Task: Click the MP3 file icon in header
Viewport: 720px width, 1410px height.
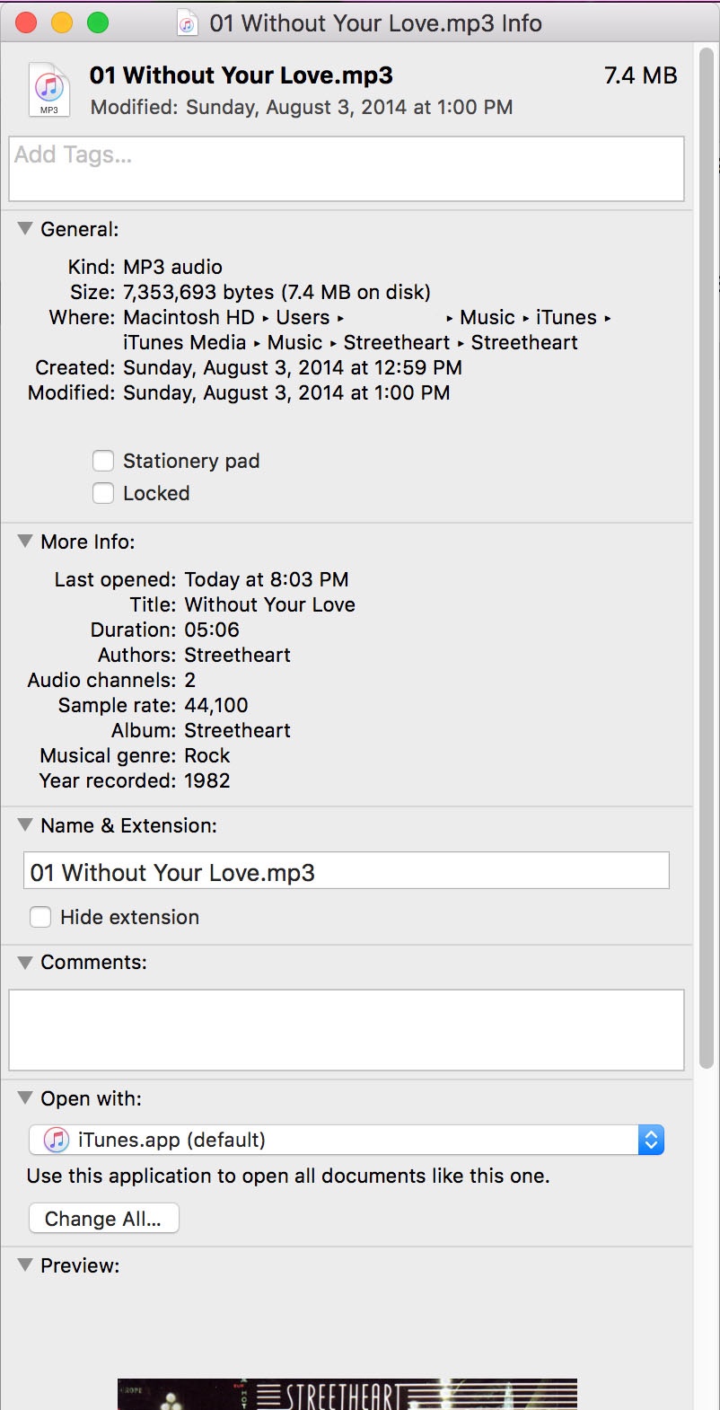Action: pos(49,90)
